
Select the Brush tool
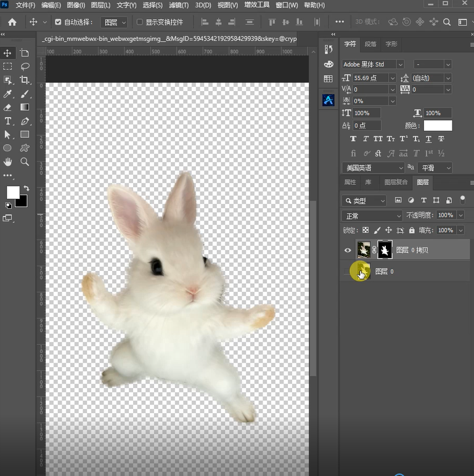(x=25, y=94)
